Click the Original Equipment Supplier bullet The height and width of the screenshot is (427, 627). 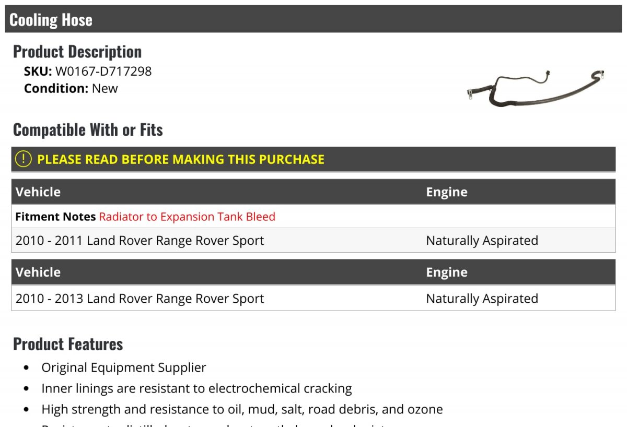124,367
